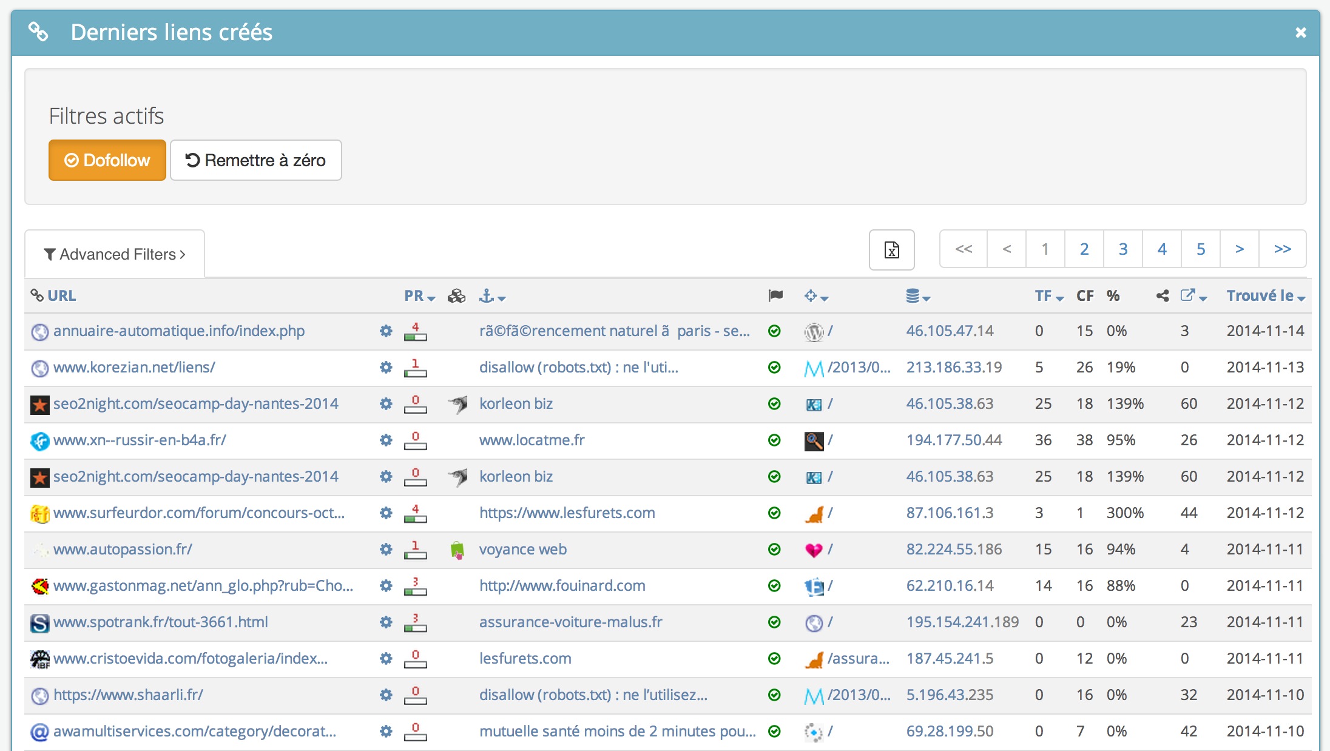Click link chain icon in dialog title
The height and width of the screenshot is (751, 1330).
coord(38,32)
